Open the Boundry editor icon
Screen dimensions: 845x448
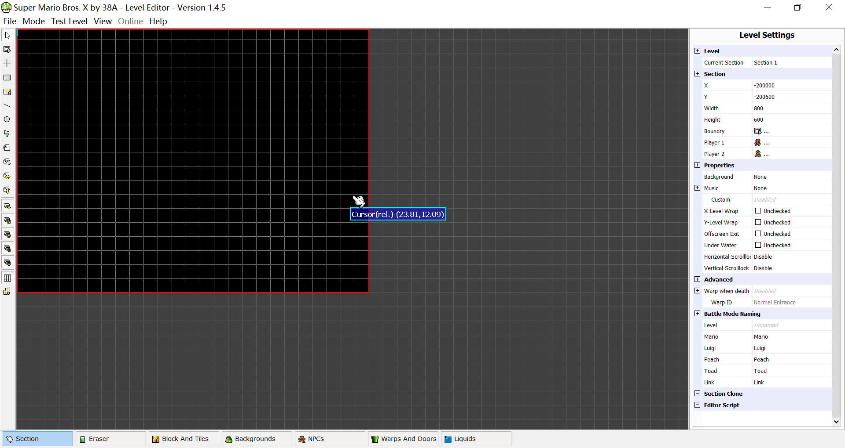click(758, 131)
